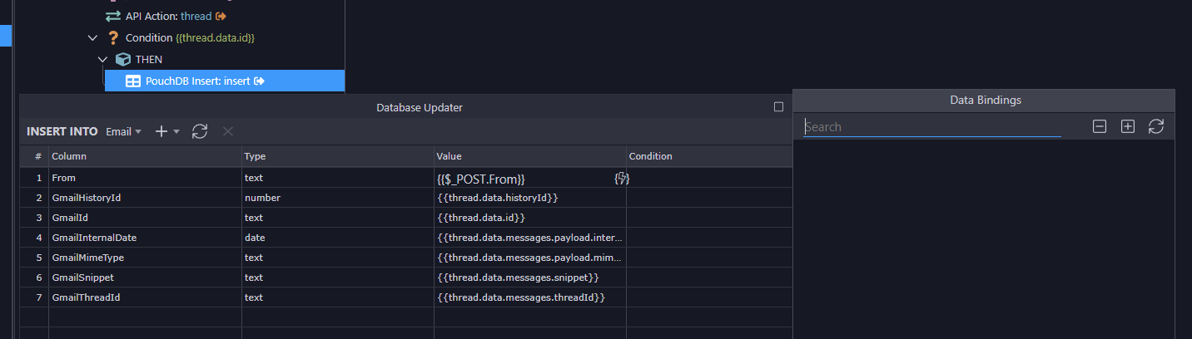Image resolution: width=1192 pixels, height=339 pixels.
Task: Expand all items in Data Bindings
Action: (x=1127, y=126)
